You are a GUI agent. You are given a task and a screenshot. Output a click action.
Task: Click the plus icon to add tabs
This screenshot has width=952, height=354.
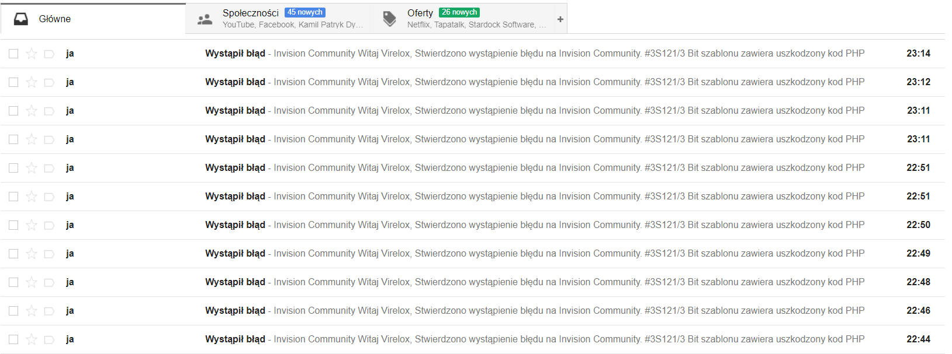(560, 19)
